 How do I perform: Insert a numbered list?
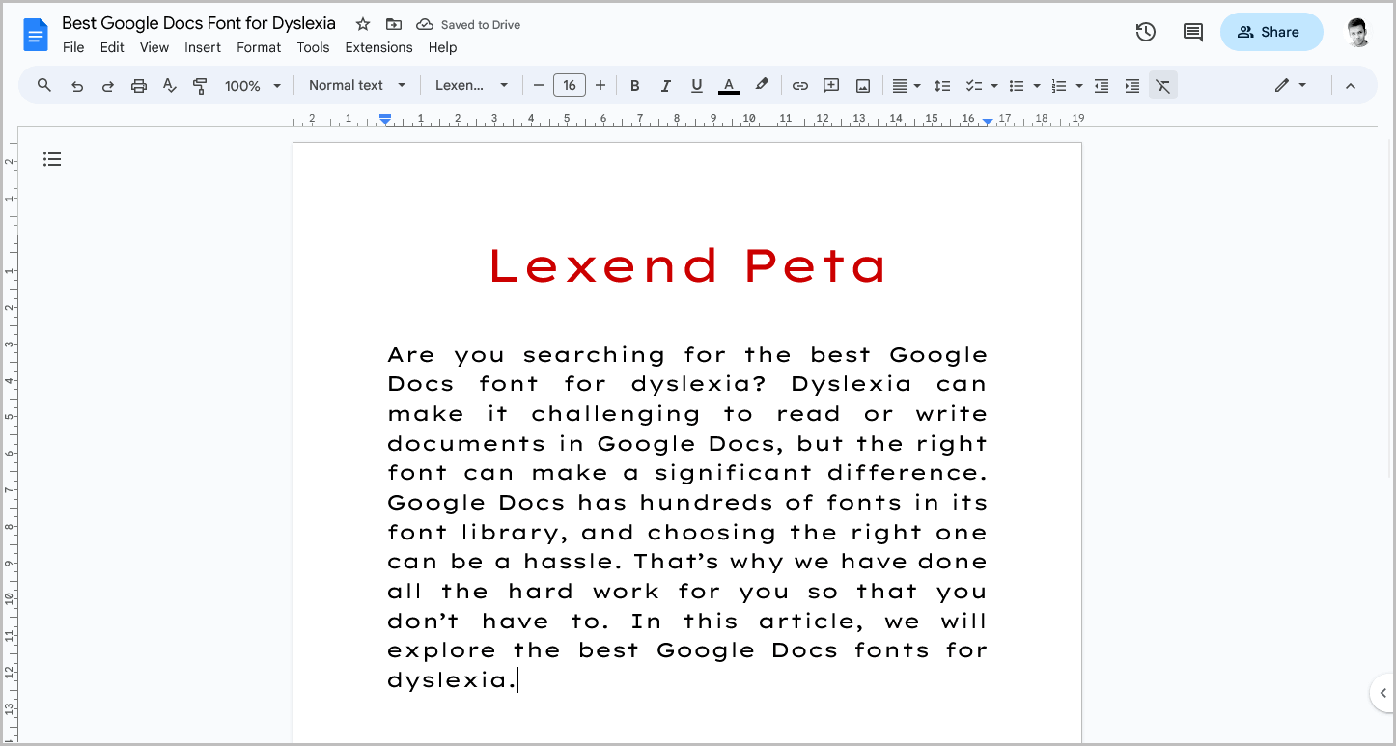click(x=1058, y=86)
